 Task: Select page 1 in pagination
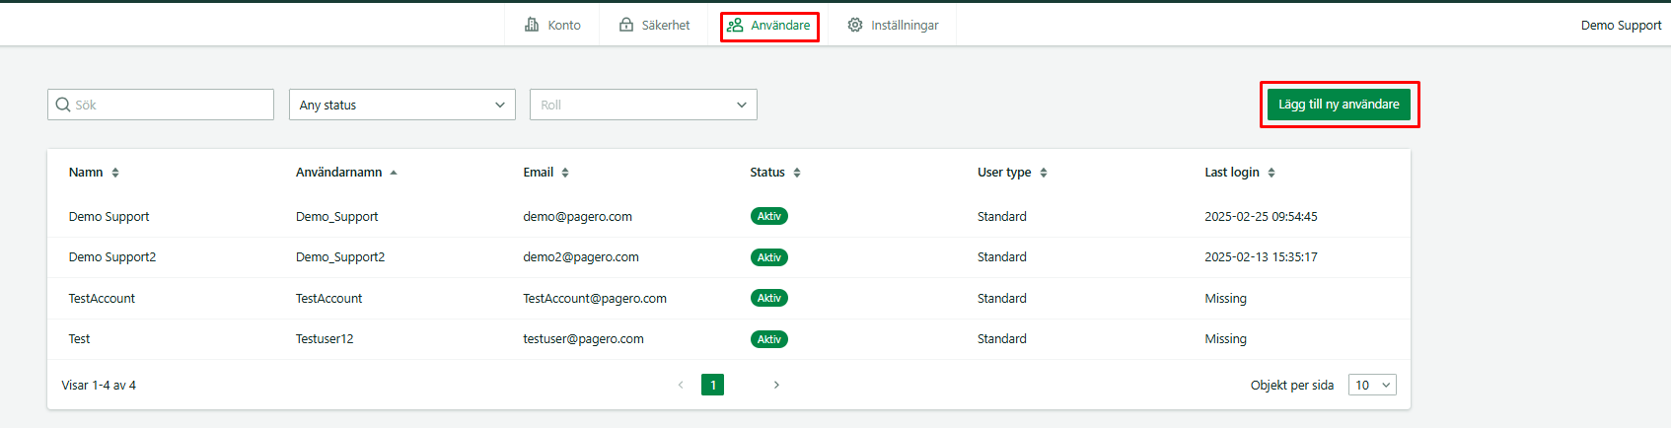(713, 385)
